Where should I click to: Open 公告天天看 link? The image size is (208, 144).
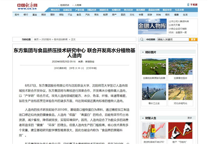[174, 25]
